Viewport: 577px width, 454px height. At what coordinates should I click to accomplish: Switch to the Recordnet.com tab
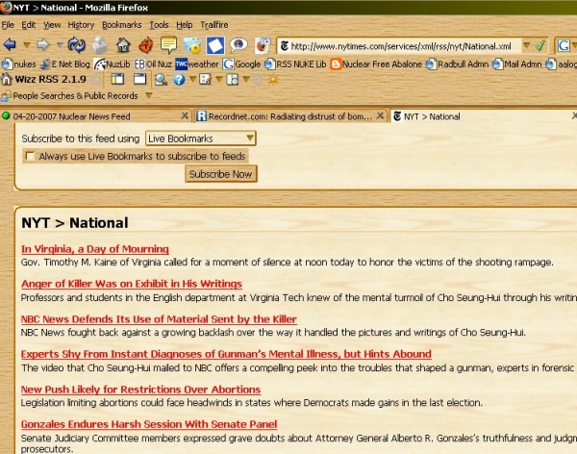coord(290,116)
